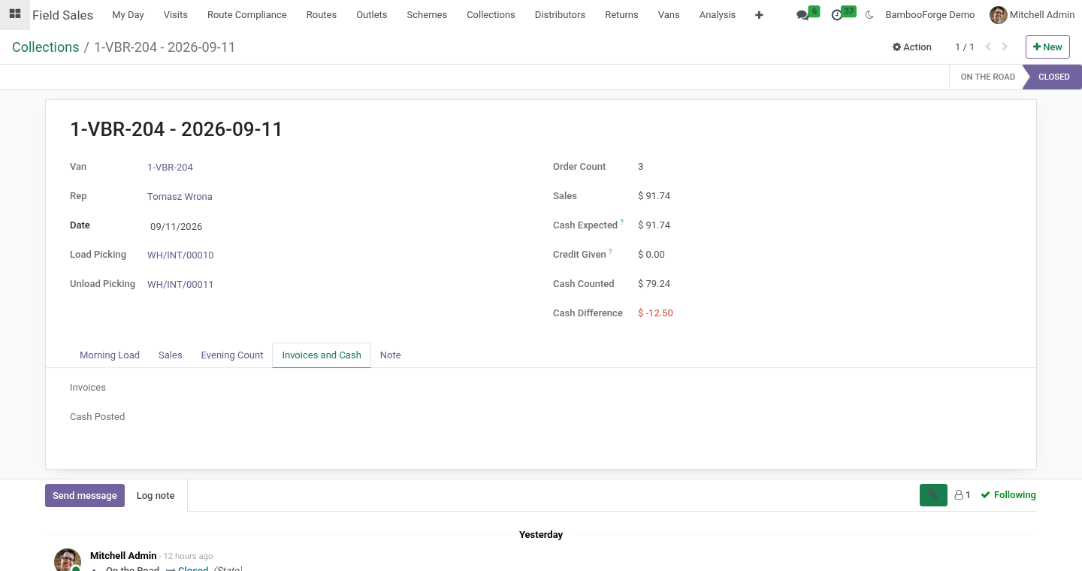Open the Schemes menu

click(427, 15)
